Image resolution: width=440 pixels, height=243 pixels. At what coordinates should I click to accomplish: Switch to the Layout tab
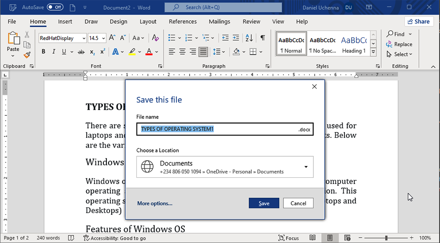(148, 22)
